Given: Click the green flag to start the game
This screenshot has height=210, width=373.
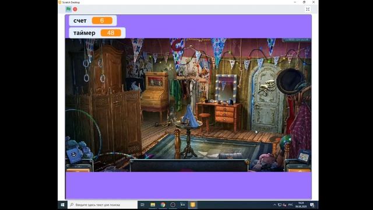Looking at the screenshot, I should (68, 9).
